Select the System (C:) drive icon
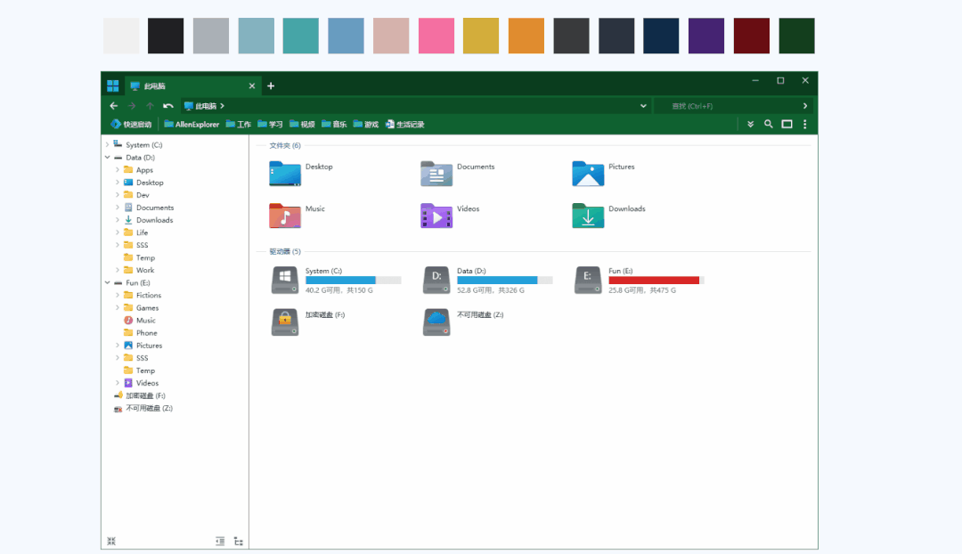 click(285, 280)
